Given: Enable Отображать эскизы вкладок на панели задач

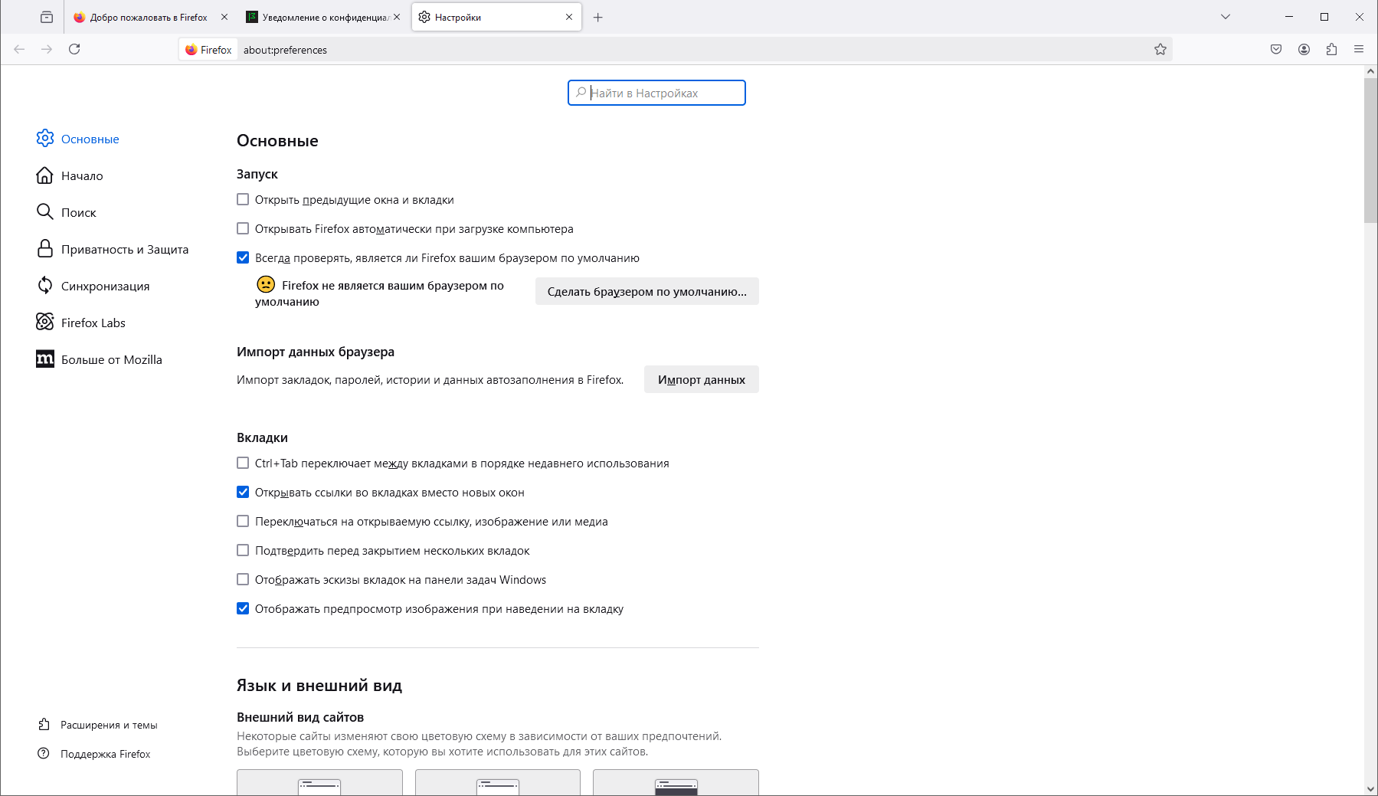Looking at the screenshot, I should [x=243, y=579].
